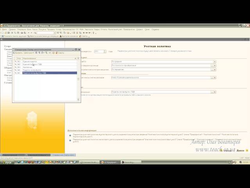Click the year stepper arrows beside 2011

point(105,51)
